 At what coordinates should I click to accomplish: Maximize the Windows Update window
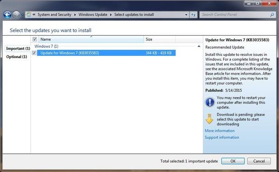[x=257, y=3]
